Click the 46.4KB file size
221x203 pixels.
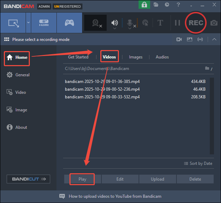point(199,89)
